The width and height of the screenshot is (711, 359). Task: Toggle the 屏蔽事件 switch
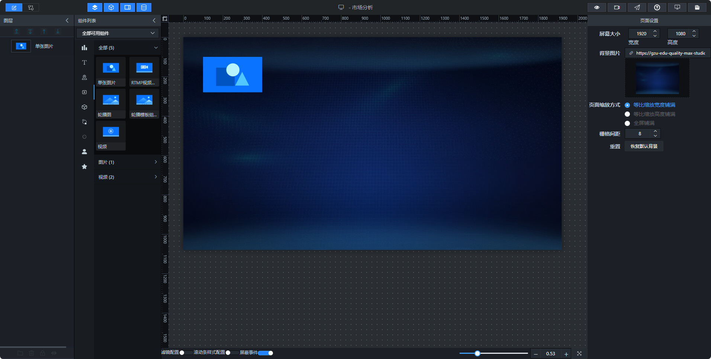pyautogui.click(x=266, y=353)
